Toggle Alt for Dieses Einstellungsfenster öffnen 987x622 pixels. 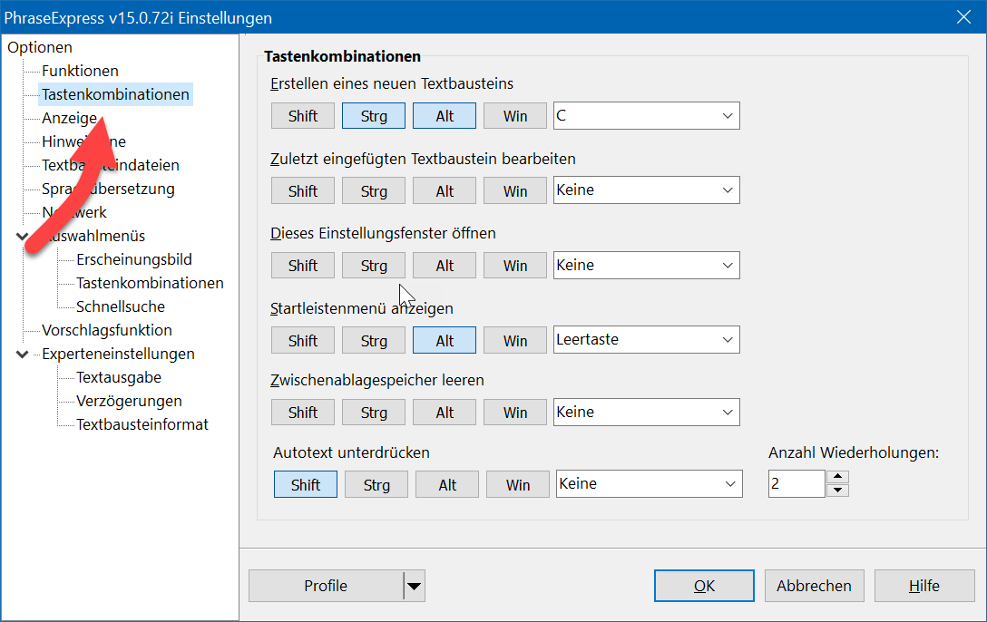pyautogui.click(x=445, y=266)
